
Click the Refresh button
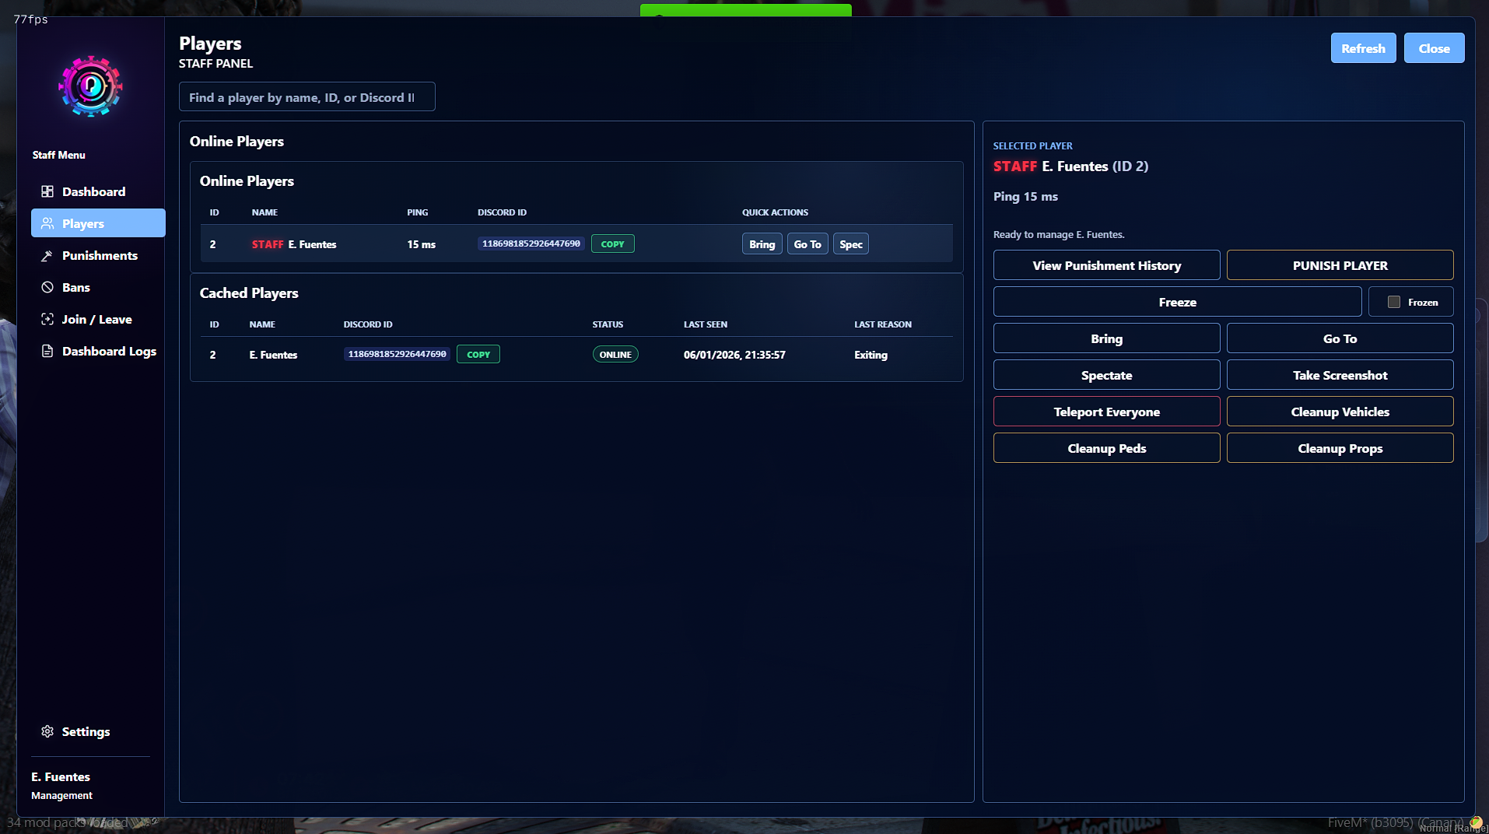click(x=1363, y=48)
